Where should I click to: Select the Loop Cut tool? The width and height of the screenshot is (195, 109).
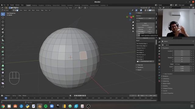3,58
